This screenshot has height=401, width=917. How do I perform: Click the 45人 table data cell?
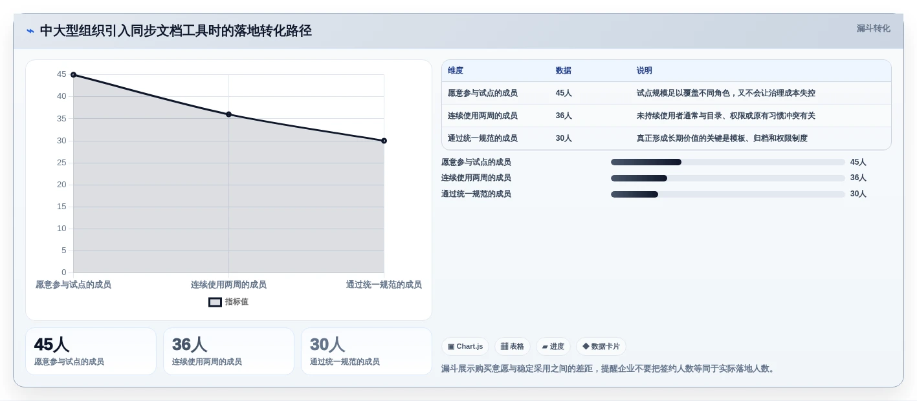pyautogui.click(x=564, y=94)
